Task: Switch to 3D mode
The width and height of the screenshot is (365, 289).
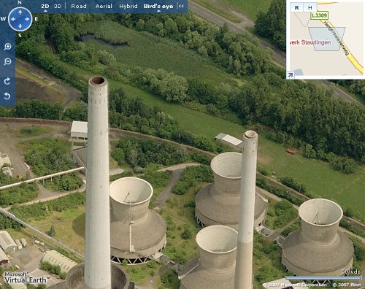Action: 58,6
